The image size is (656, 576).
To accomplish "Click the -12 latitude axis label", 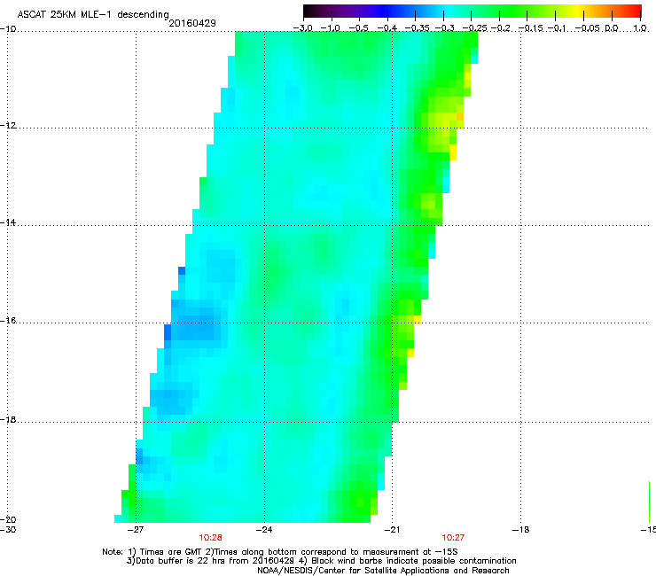I will (8, 126).
